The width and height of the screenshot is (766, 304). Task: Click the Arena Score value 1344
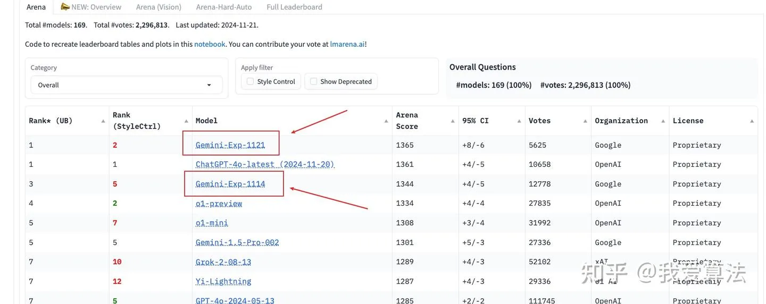[x=405, y=184]
